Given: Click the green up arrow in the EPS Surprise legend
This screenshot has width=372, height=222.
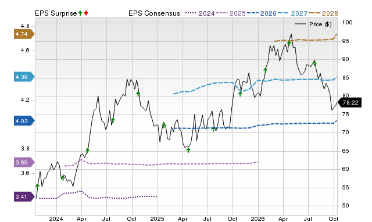Looking at the screenshot, I should 80,13.
